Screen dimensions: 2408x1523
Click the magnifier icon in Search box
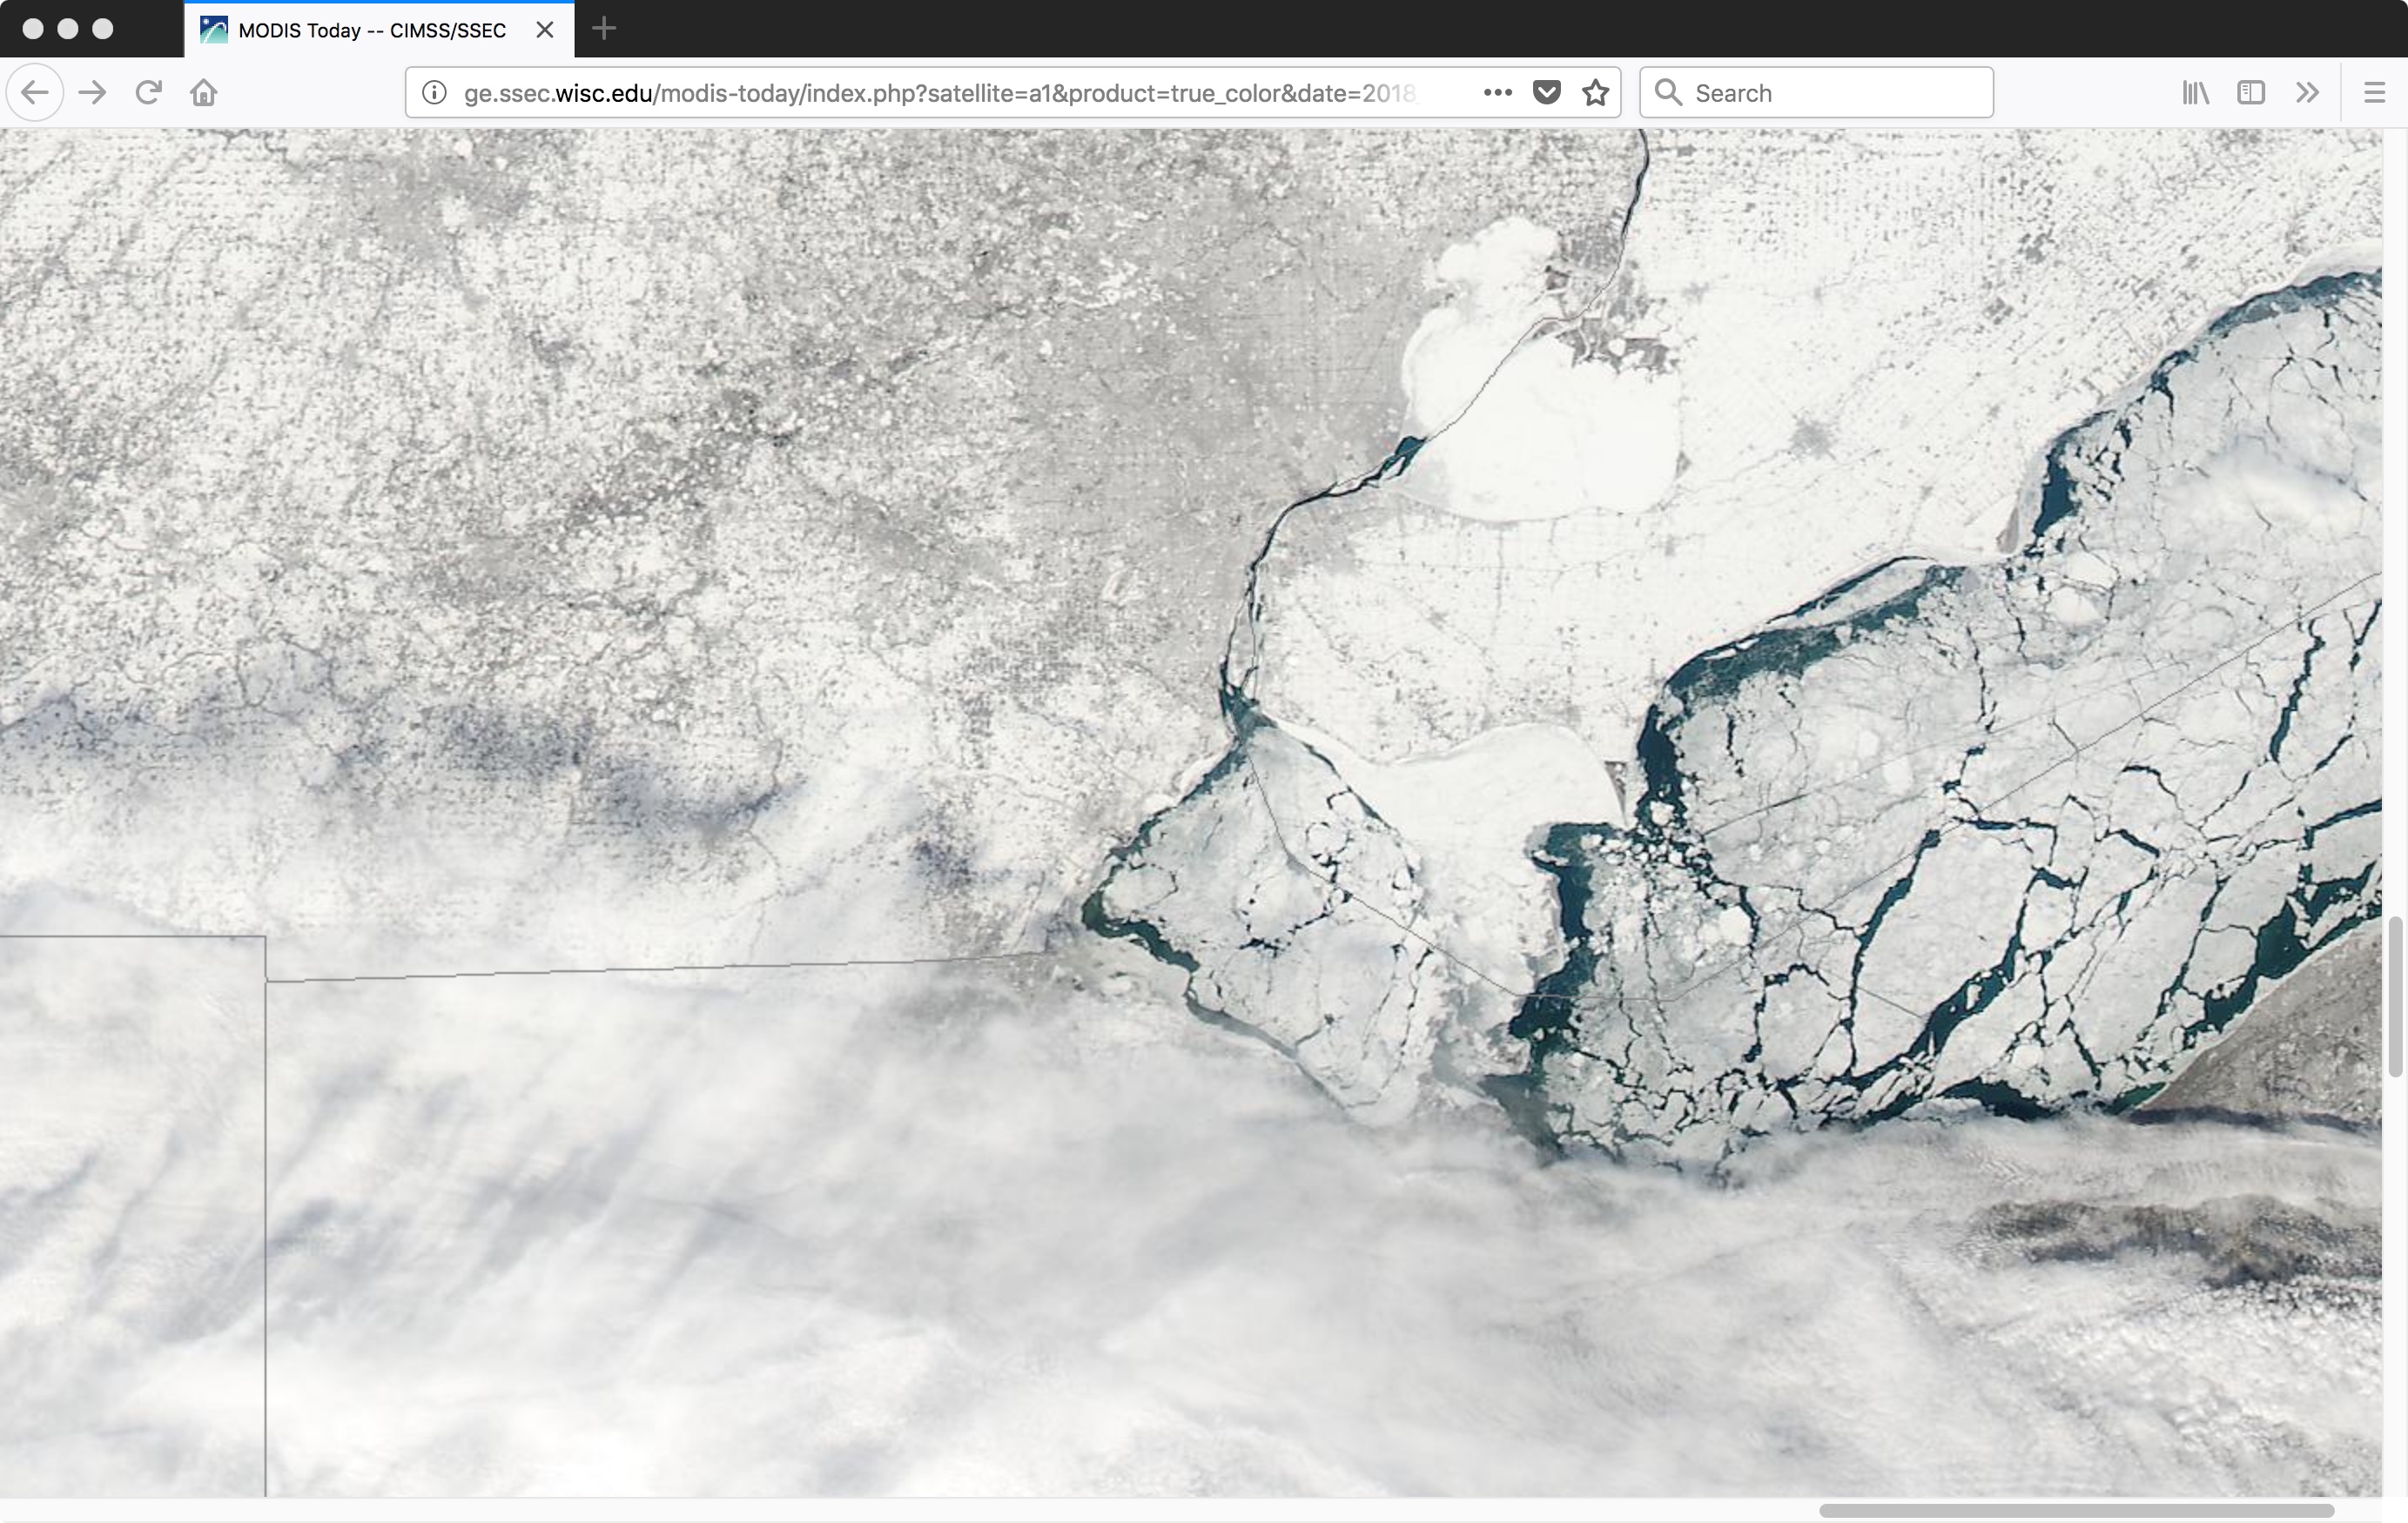pyautogui.click(x=1668, y=93)
